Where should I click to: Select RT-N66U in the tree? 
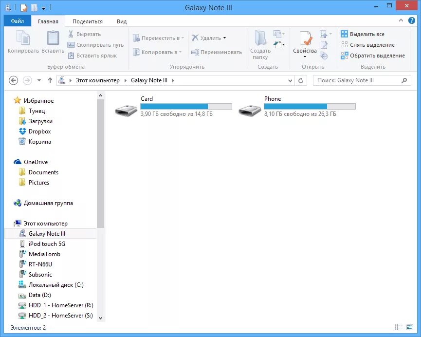pyautogui.click(x=40, y=264)
